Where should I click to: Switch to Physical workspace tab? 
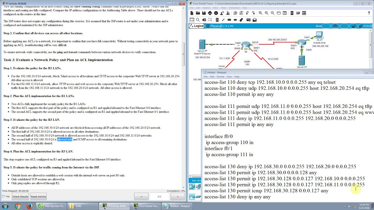[214, 26]
